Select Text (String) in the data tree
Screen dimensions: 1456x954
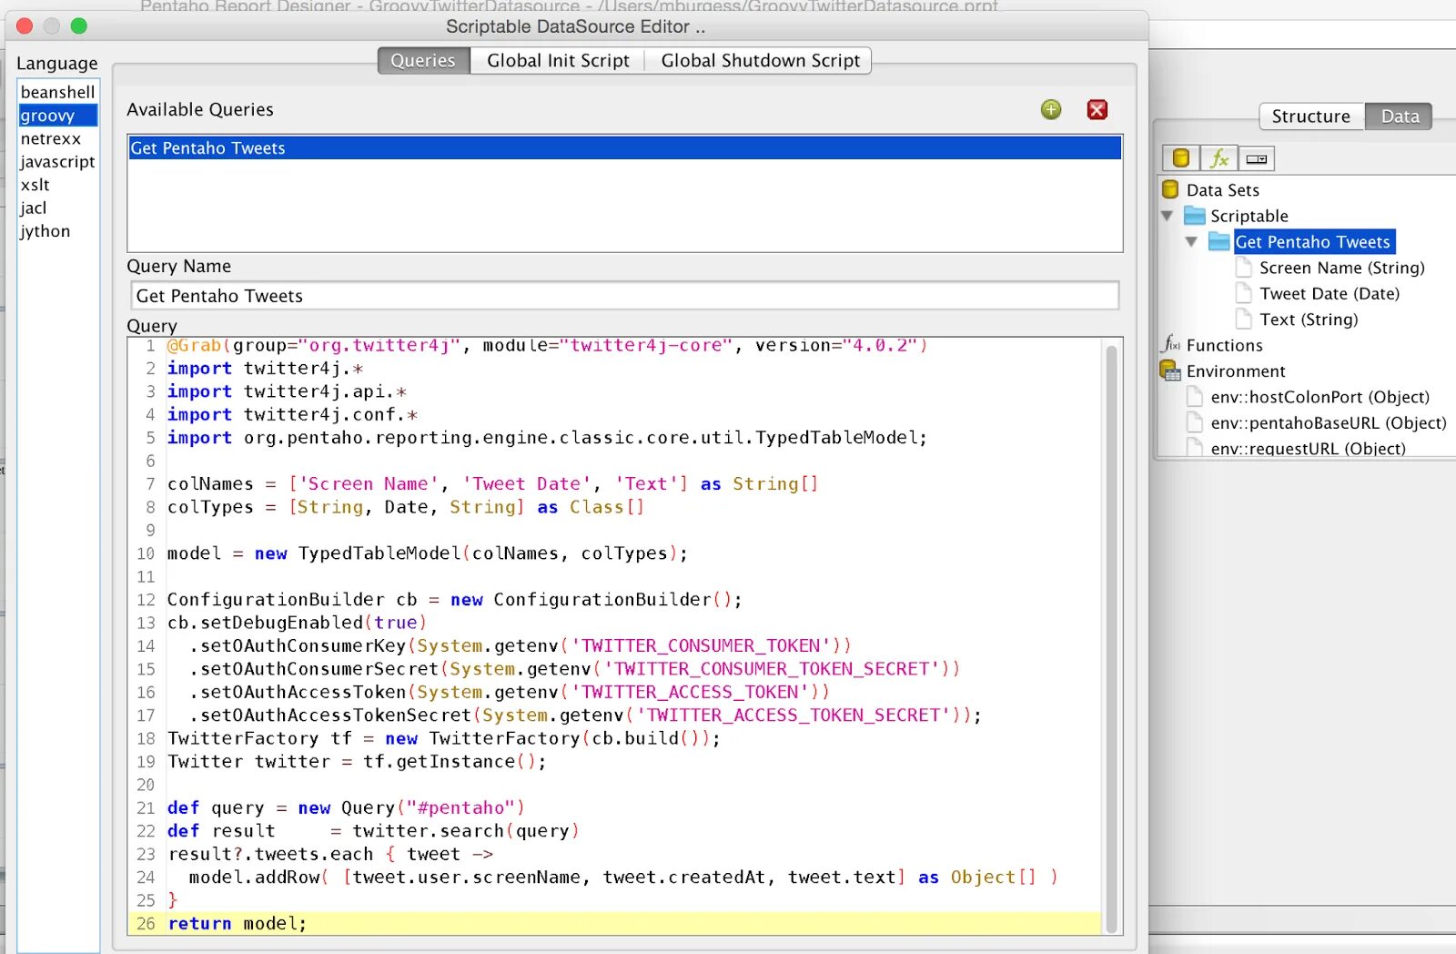(1309, 320)
